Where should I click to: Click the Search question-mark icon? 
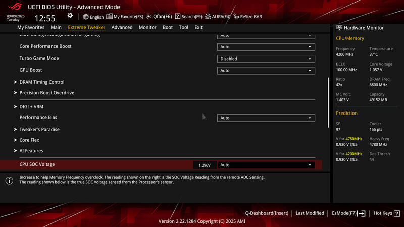(178, 16)
